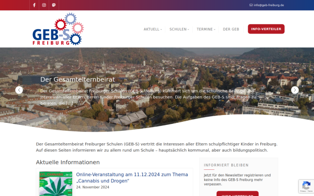This screenshot has height=196, width=314.
Task: Click the GEB-S Freiburg logo
Action: click(x=58, y=29)
